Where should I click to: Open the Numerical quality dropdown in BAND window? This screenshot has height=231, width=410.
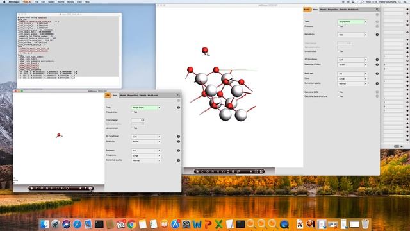pos(352,83)
